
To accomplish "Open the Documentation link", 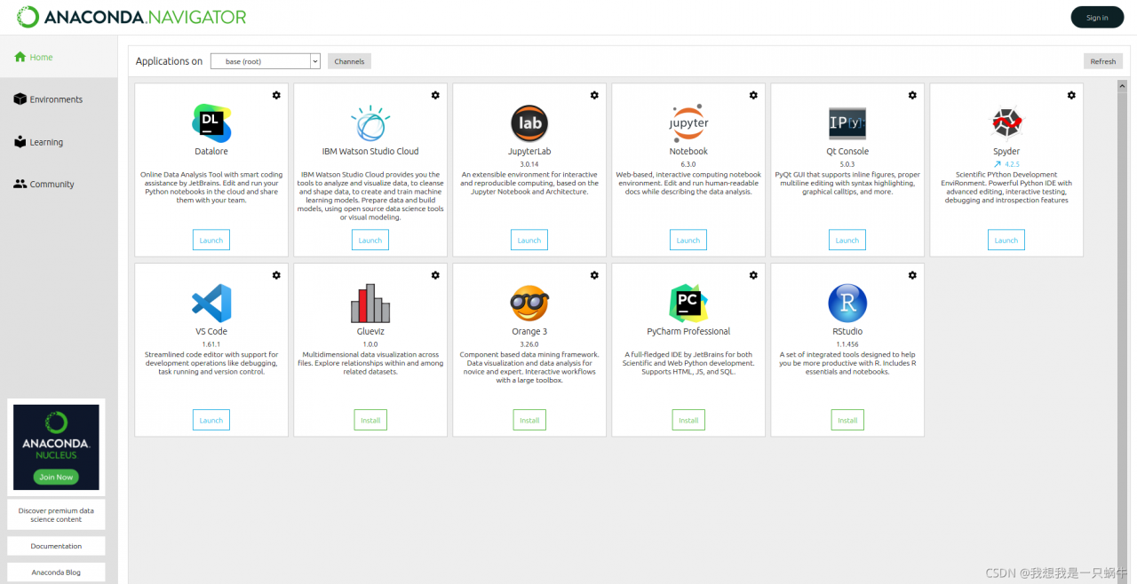I will (56, 546).
